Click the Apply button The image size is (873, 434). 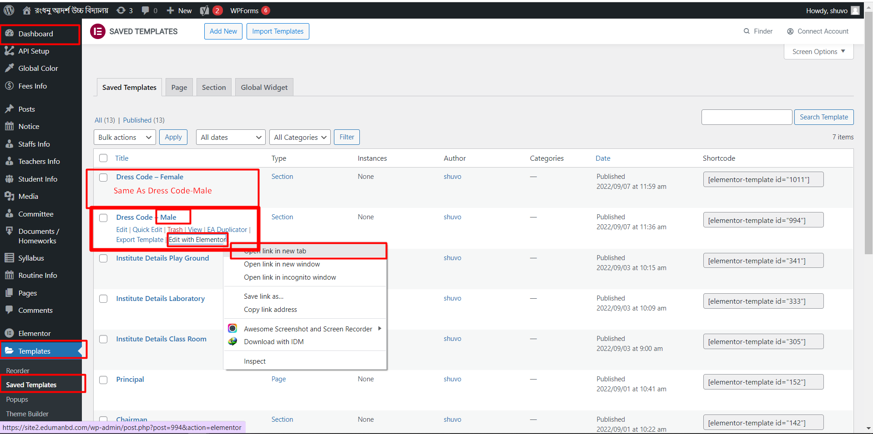coord(173,137)
